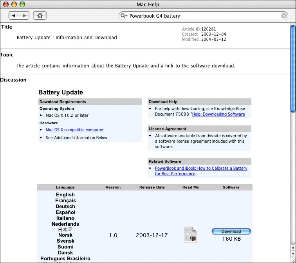Select the Portugues Brasileiro language entry
This screenshot has width=296, height=263.
click(x=65, y=258)
